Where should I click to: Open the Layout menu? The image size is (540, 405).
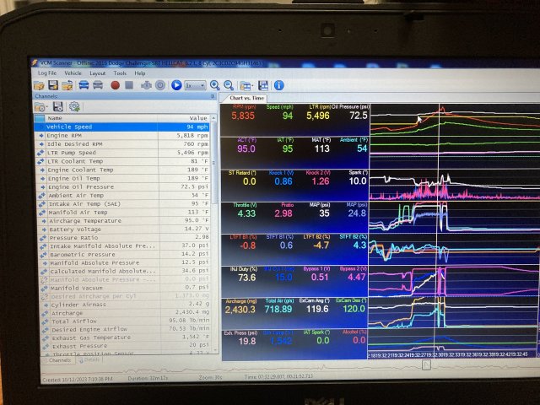[x=98, y=73]
